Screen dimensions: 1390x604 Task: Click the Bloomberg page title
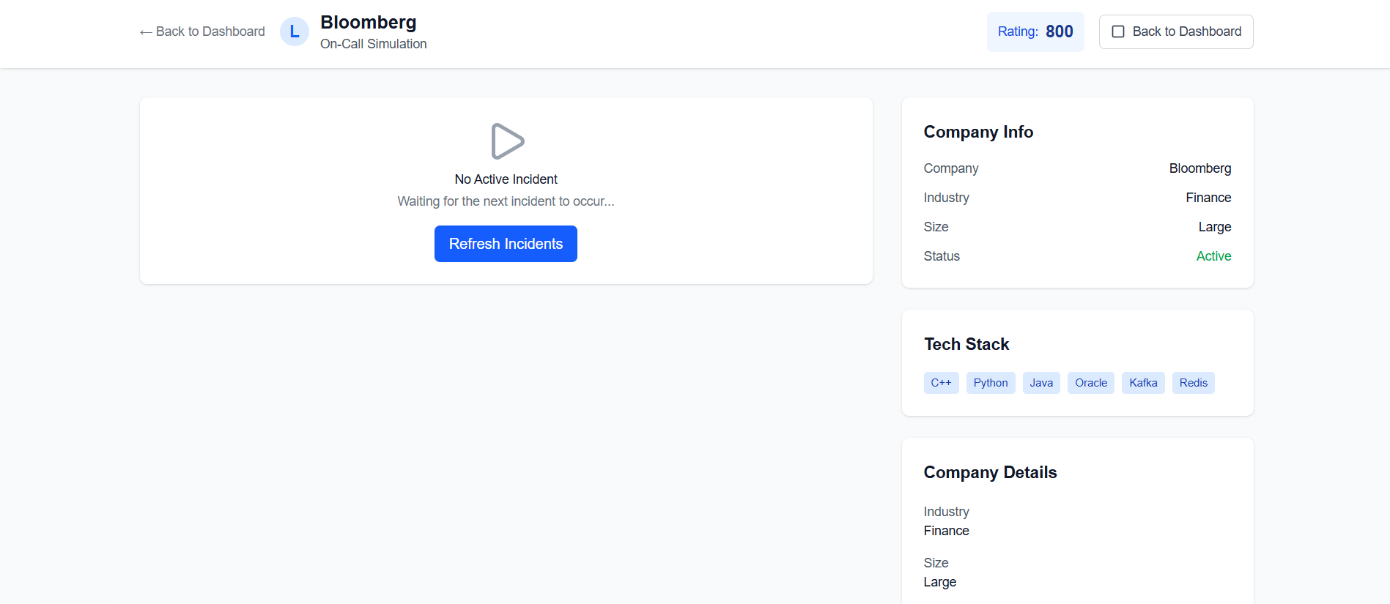click(x=369, y=22)
